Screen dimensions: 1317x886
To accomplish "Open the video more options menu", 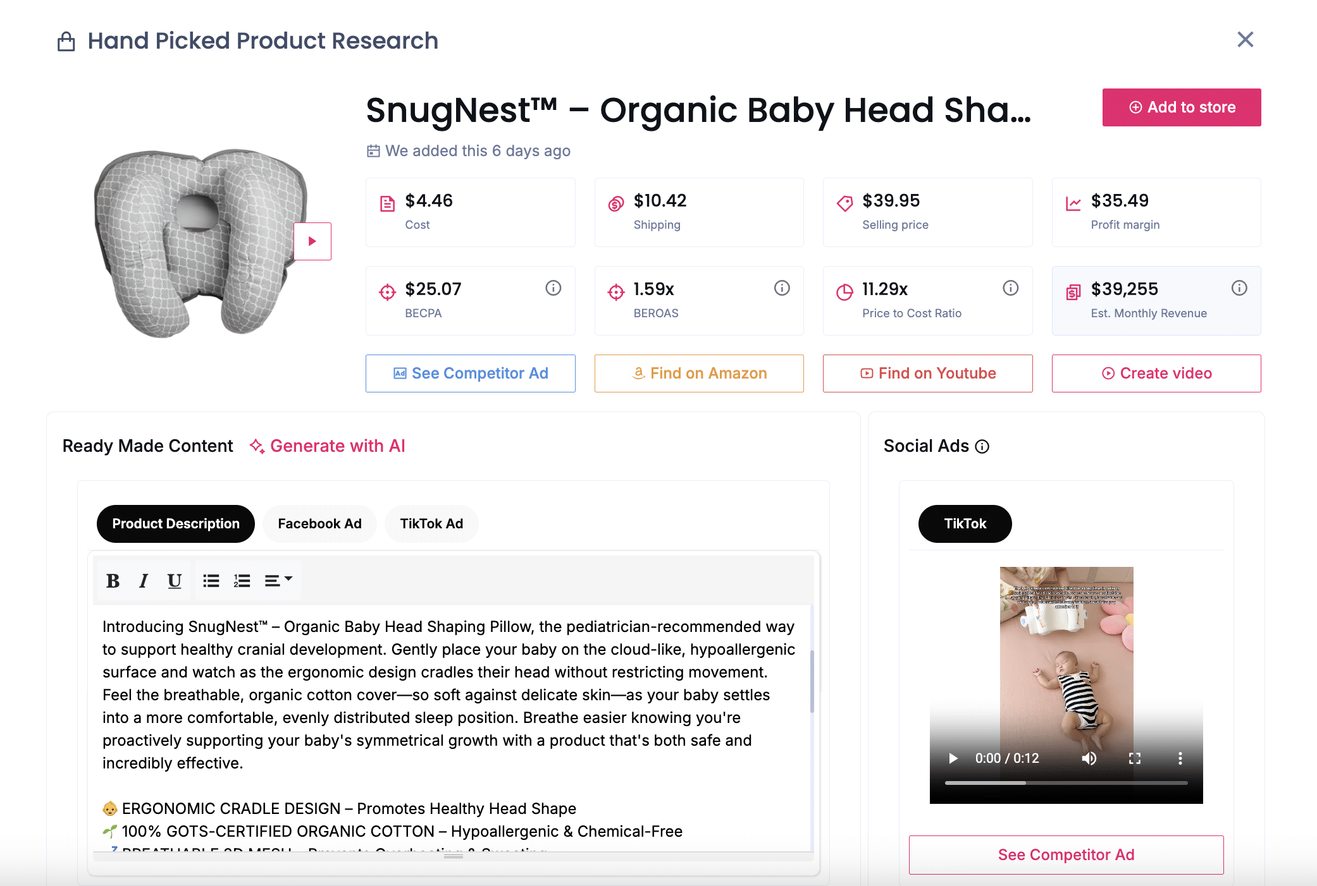I will pyautogui.click(x=1180, y=758).
